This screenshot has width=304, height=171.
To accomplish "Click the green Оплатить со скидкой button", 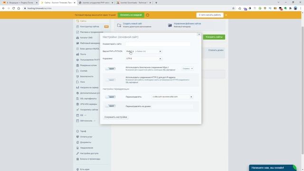I will (x=131, y=15).
